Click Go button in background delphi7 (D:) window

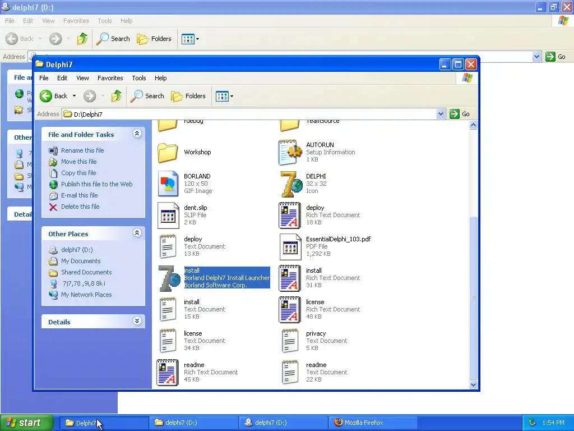[x=556, y=57]
